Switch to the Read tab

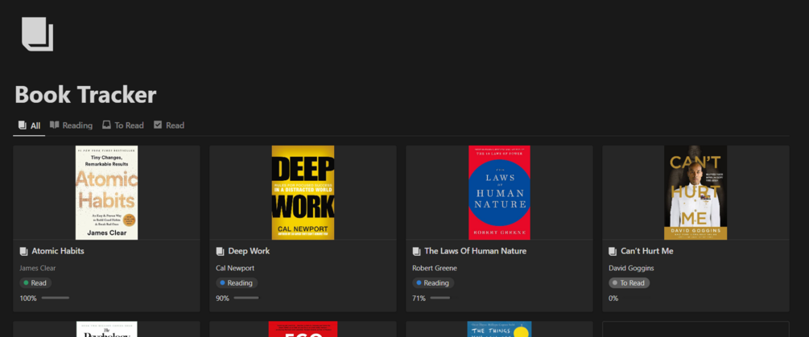(169, 125)
